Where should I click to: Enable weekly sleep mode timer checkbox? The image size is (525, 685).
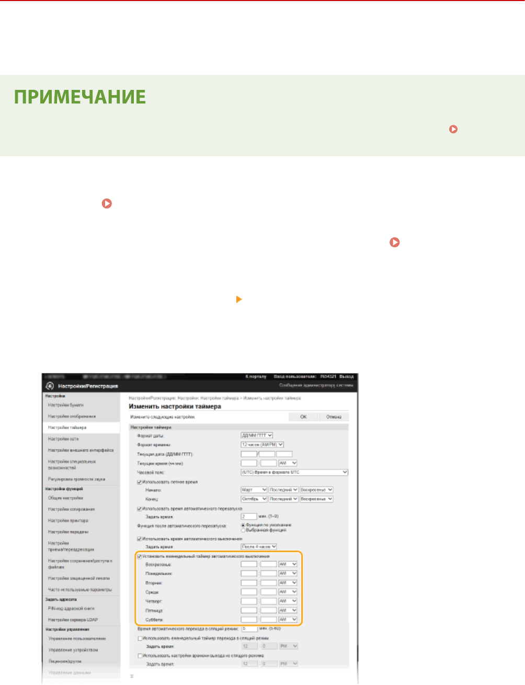click(x=139, y=638)
